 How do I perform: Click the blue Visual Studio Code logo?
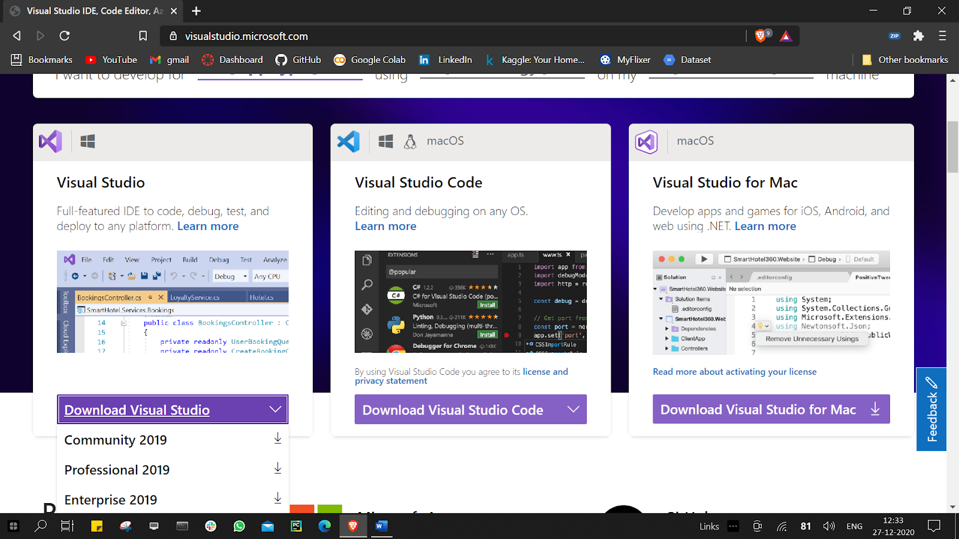pos(348,141)
